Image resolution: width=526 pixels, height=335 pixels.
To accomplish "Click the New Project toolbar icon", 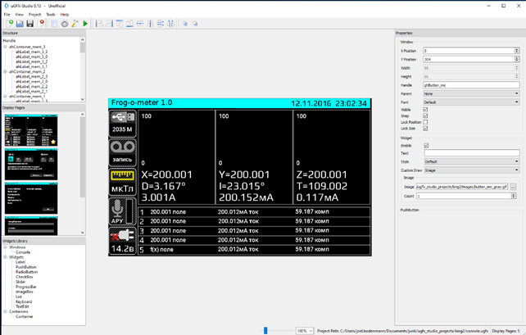I will 7,24.
